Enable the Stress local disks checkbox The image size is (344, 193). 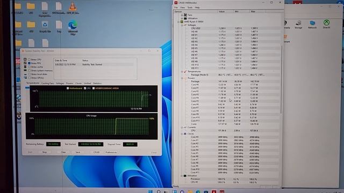point(29,74)
